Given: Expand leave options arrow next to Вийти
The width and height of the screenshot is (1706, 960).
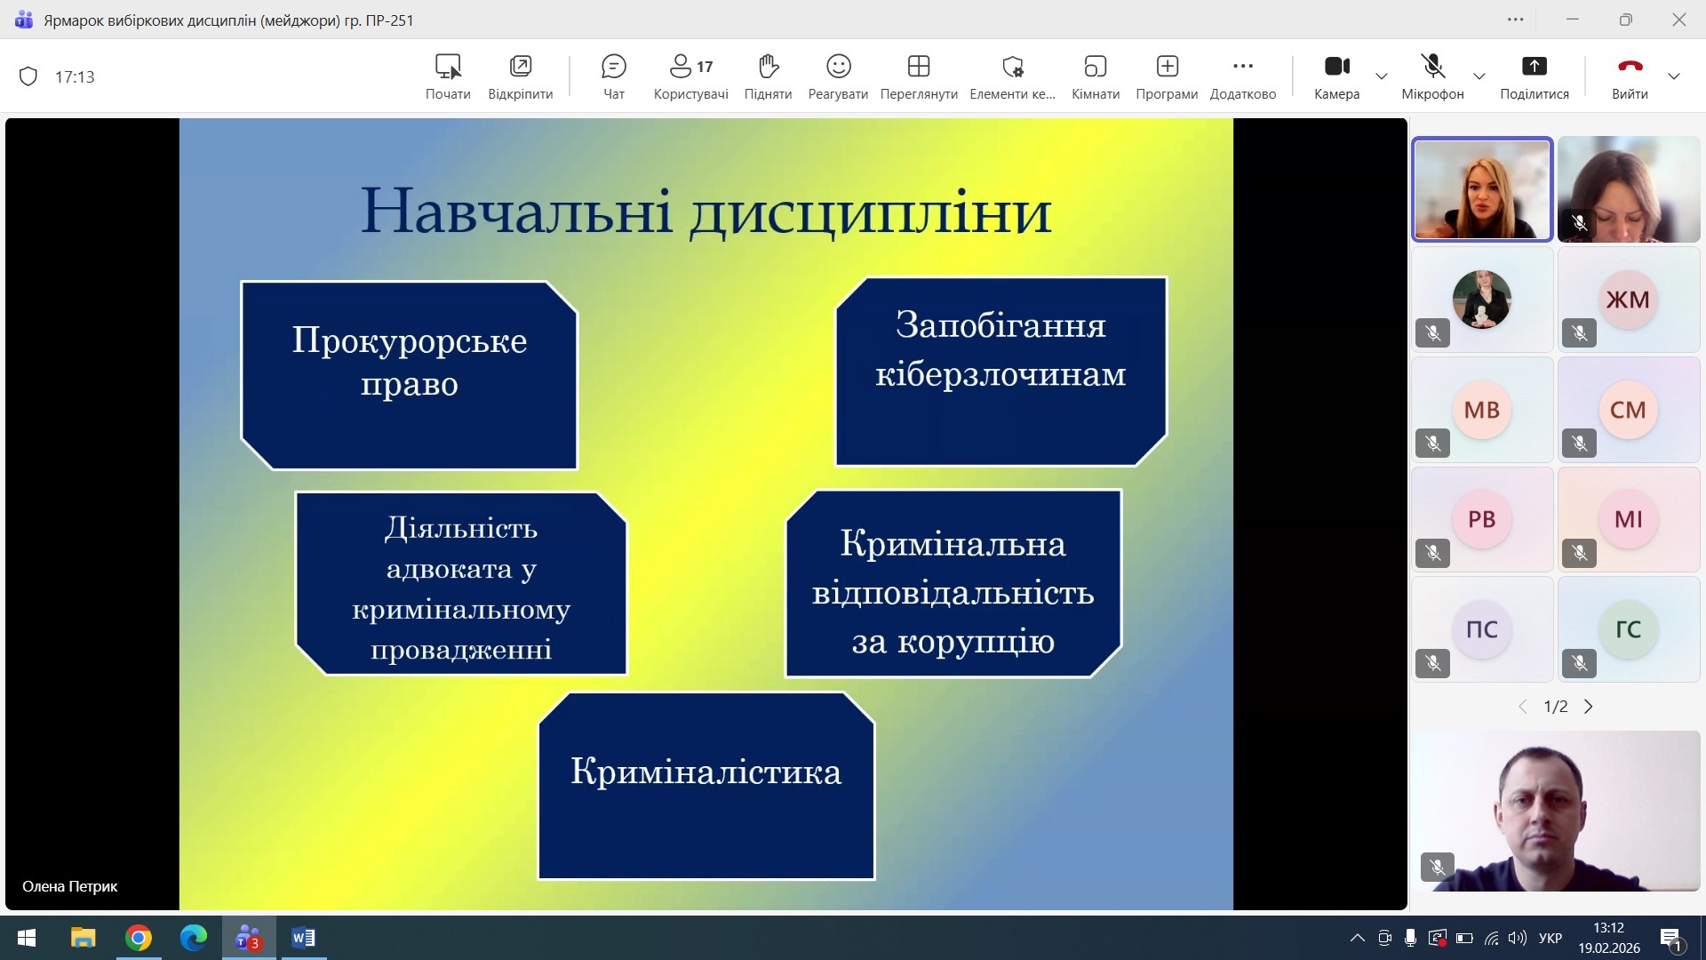Looking at the screenshot, I should coord(1674,76).
